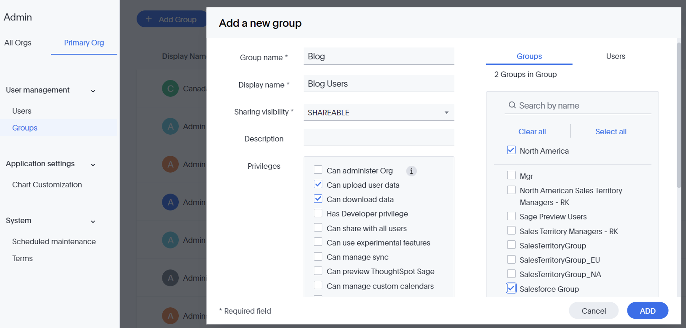
Task: Click the search magnifier icon in Groups panel
Action: coord(512,105)
